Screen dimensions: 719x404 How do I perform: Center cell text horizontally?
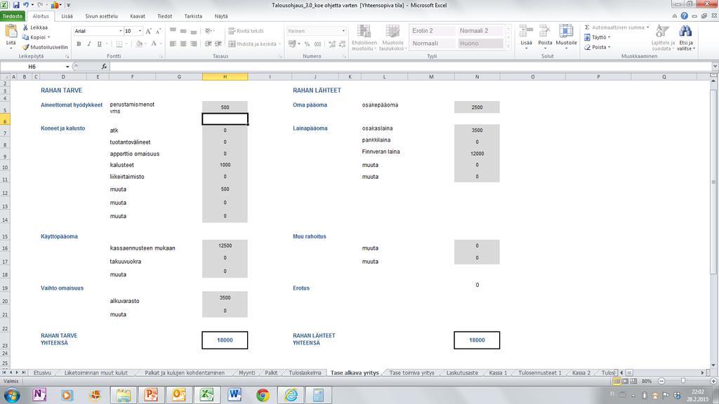click(183, 44)
